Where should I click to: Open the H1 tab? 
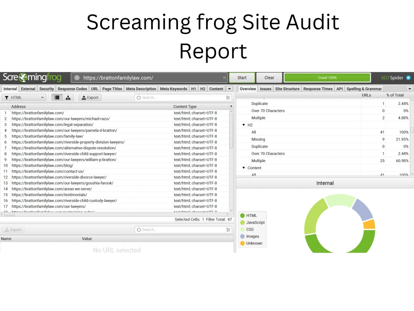[193, 89]
